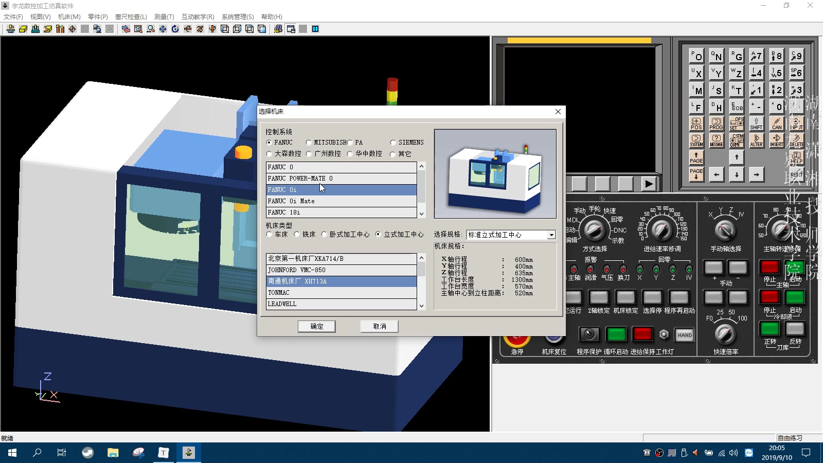Viewport: 823px width, 463px height.
Task: Select the MITSUBISHI control system radio
Action: [309, 143]
